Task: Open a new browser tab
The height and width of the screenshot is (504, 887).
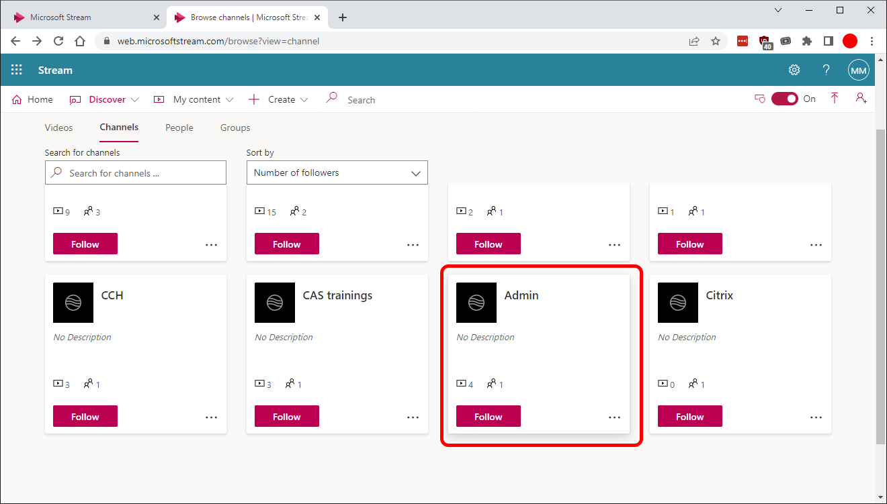Action: [x=343, y=17]
